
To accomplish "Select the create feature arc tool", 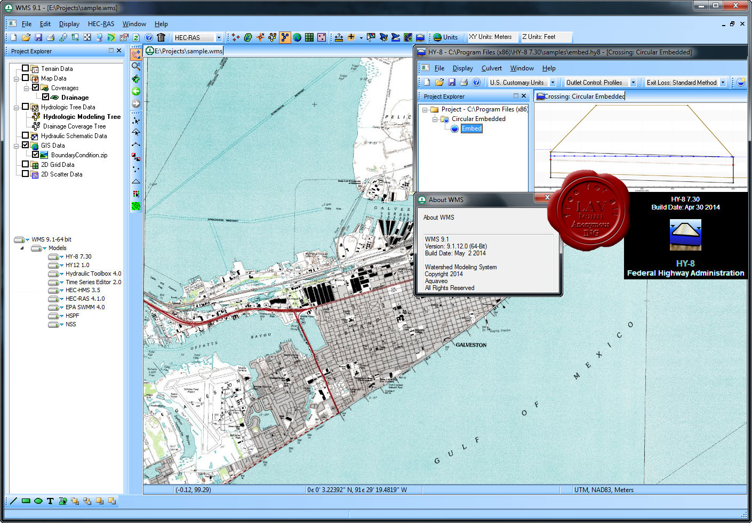I will click(136, 144).
